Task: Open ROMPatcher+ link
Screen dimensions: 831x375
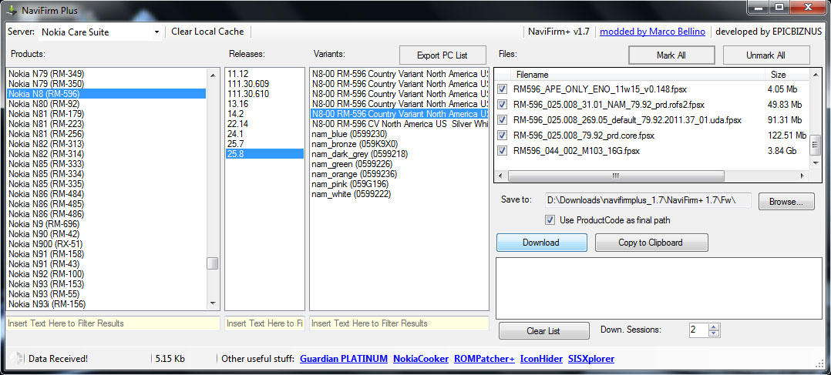Action: [484, 359]
